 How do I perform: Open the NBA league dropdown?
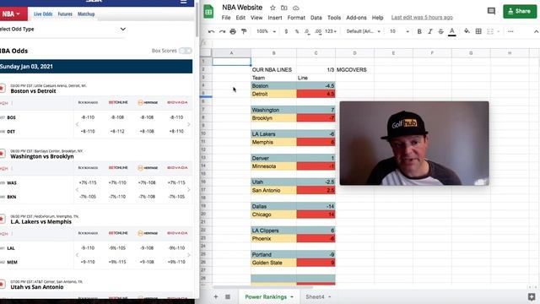pos(13,14)
